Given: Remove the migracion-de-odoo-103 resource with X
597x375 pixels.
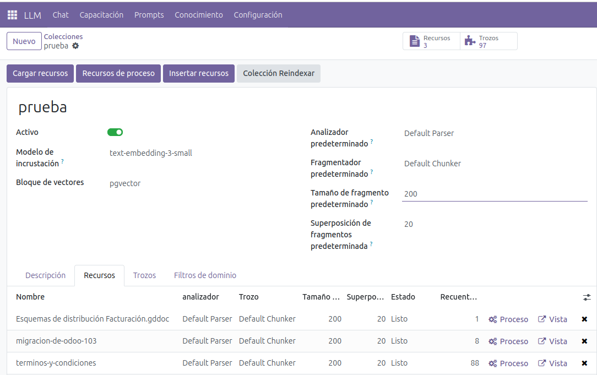Looking at the screenshot, I should 584,341.
